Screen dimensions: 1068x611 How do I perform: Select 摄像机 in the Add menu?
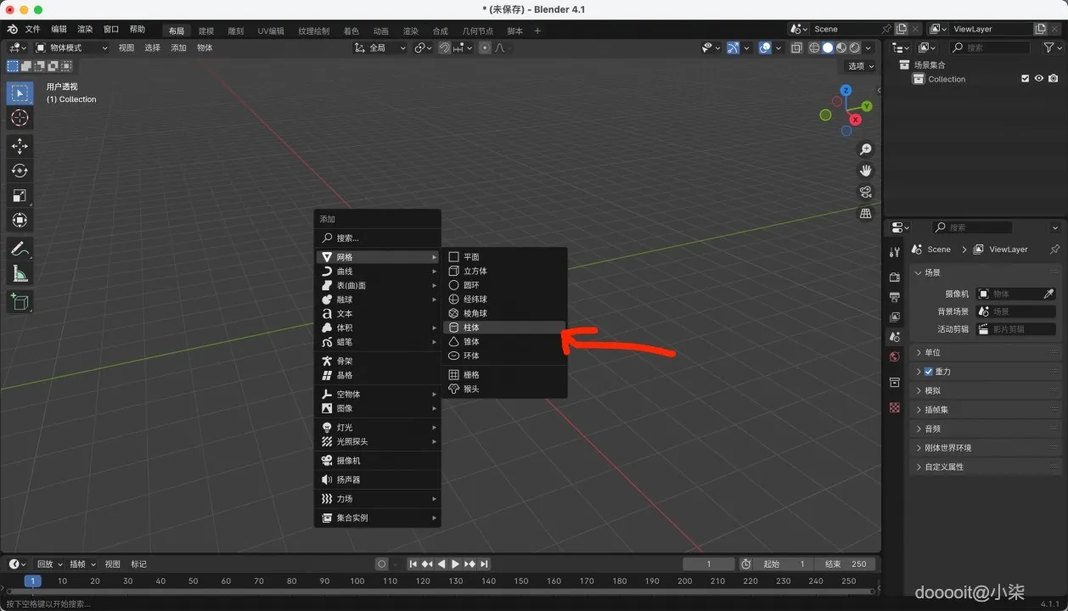point(378,461)
